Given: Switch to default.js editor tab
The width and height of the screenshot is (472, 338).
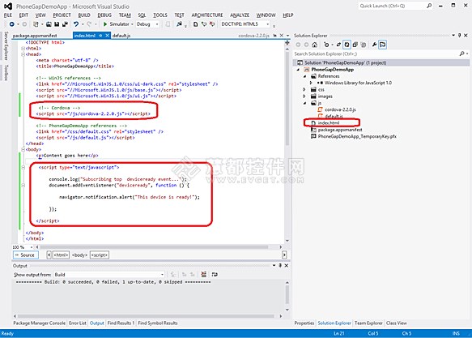Looking at the screenshot, I should click(x=121, y=36).
